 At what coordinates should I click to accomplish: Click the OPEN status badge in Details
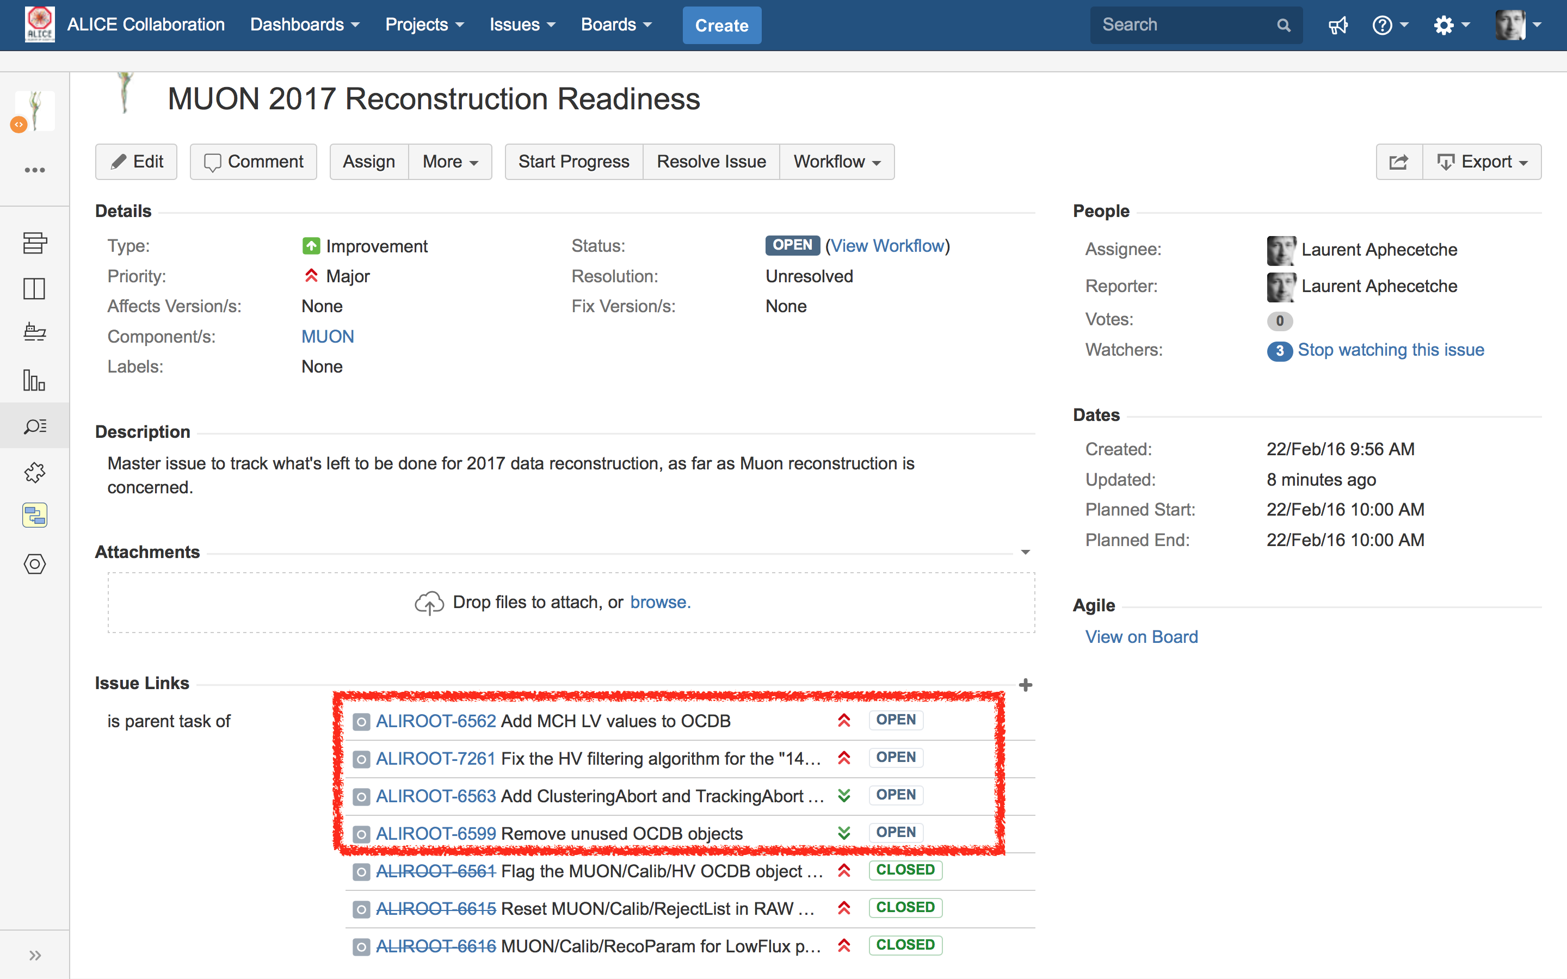pyautogui.click(x=793, y=245)
